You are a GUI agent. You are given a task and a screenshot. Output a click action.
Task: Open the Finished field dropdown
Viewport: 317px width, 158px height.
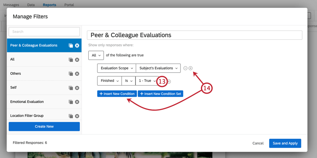coord(109,81)
